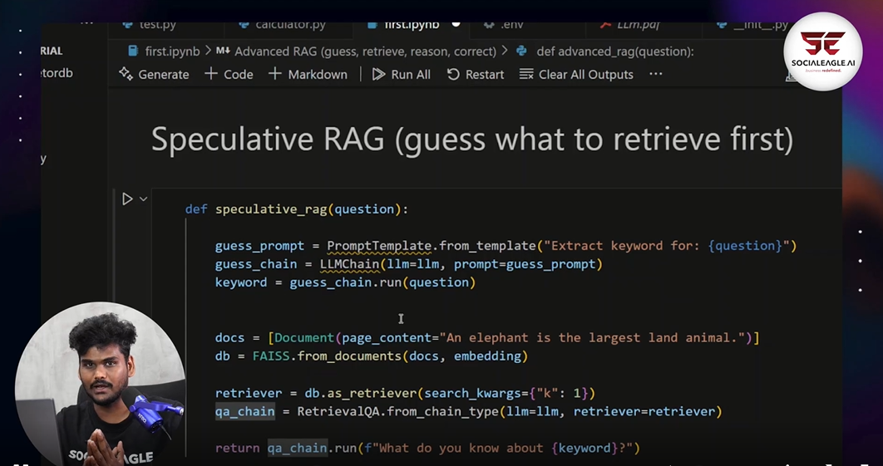Clear All Outputs in the notebook

click(x=576, y=74)
